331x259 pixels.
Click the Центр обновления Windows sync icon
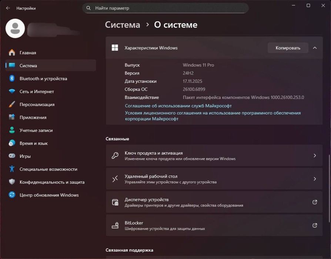[12, 195]
